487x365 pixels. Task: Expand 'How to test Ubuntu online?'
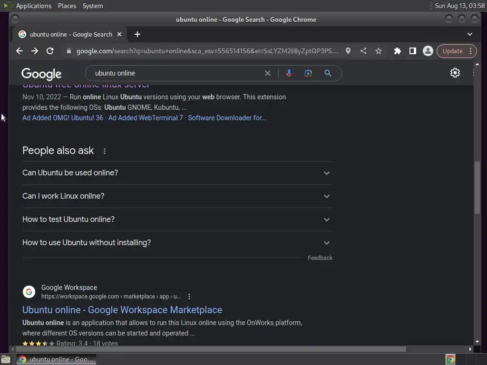(x=177, y=220)
